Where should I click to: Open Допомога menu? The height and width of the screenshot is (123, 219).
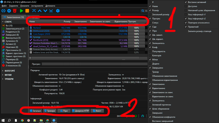click(50, 6)
